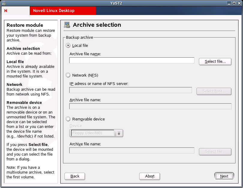The image size is (243, 188).
Task: Click the Backup archive group label
Action: click(79, 37)
